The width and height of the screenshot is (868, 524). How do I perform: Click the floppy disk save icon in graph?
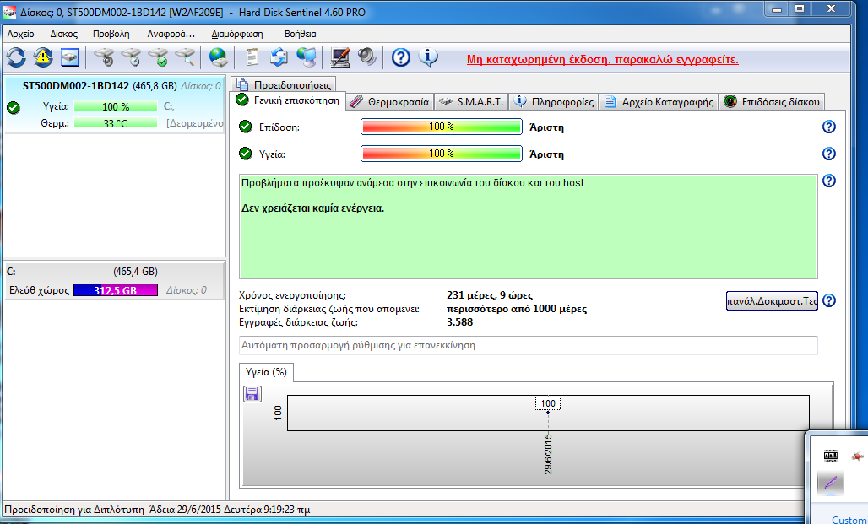[x=252, y=394]
